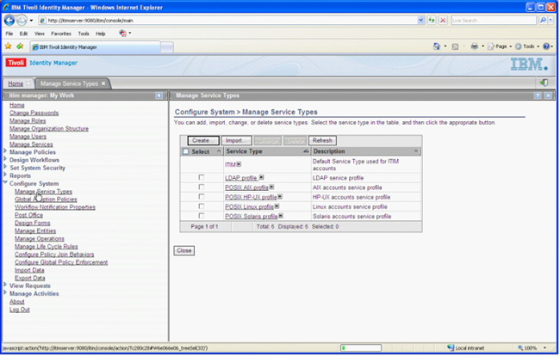Click the Stop loading red X icon
The width and height of the screenshot is (560, 356).
pyautogui.click(x=443, y=21)
